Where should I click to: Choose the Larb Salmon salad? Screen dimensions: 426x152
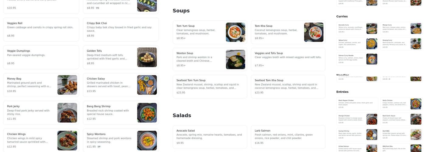[x=288, y=137]
